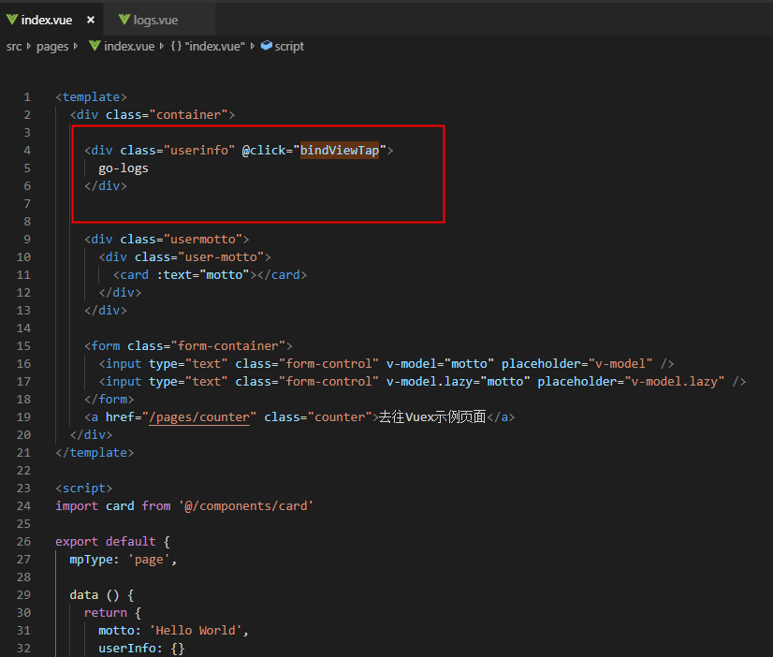Click the Vue icon on logs.vue tab
This screenshot has width=773, height=657.
[124, 20]
